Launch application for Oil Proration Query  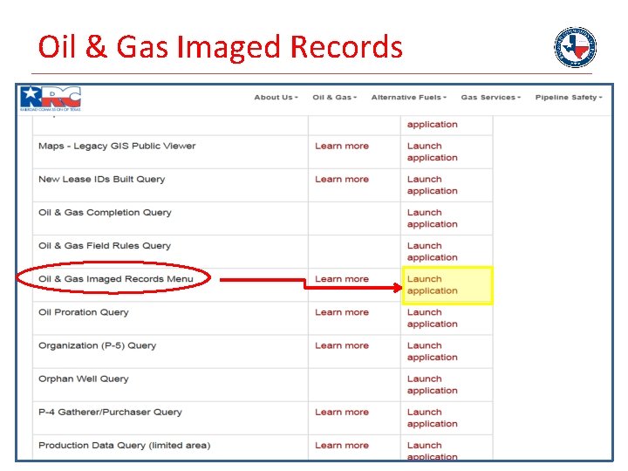tap(432, 318)
